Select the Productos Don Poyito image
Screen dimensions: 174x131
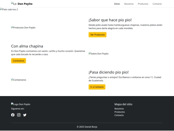23,27
